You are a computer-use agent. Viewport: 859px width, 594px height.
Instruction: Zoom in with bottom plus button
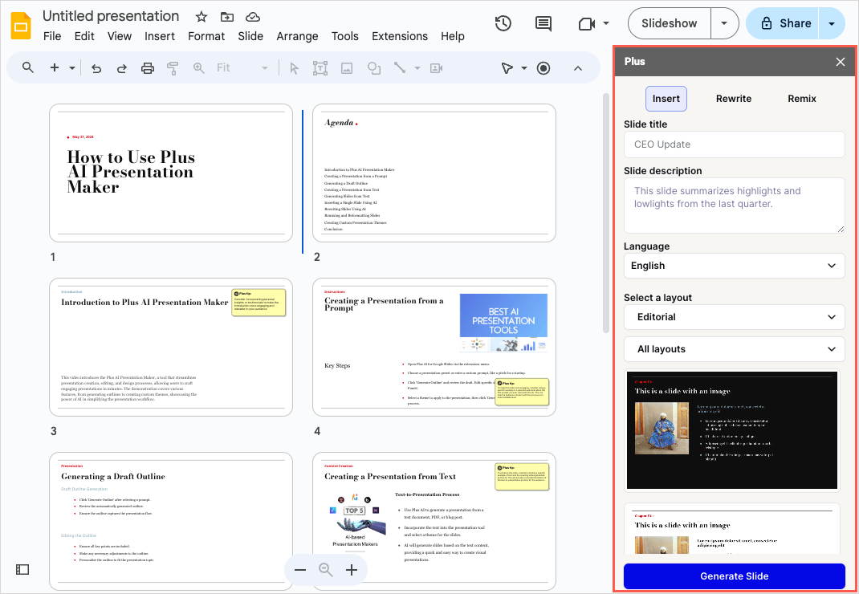pyautogui.click(x=352, y=570)
